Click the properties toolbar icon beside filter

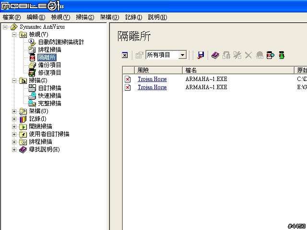[139, 55]
